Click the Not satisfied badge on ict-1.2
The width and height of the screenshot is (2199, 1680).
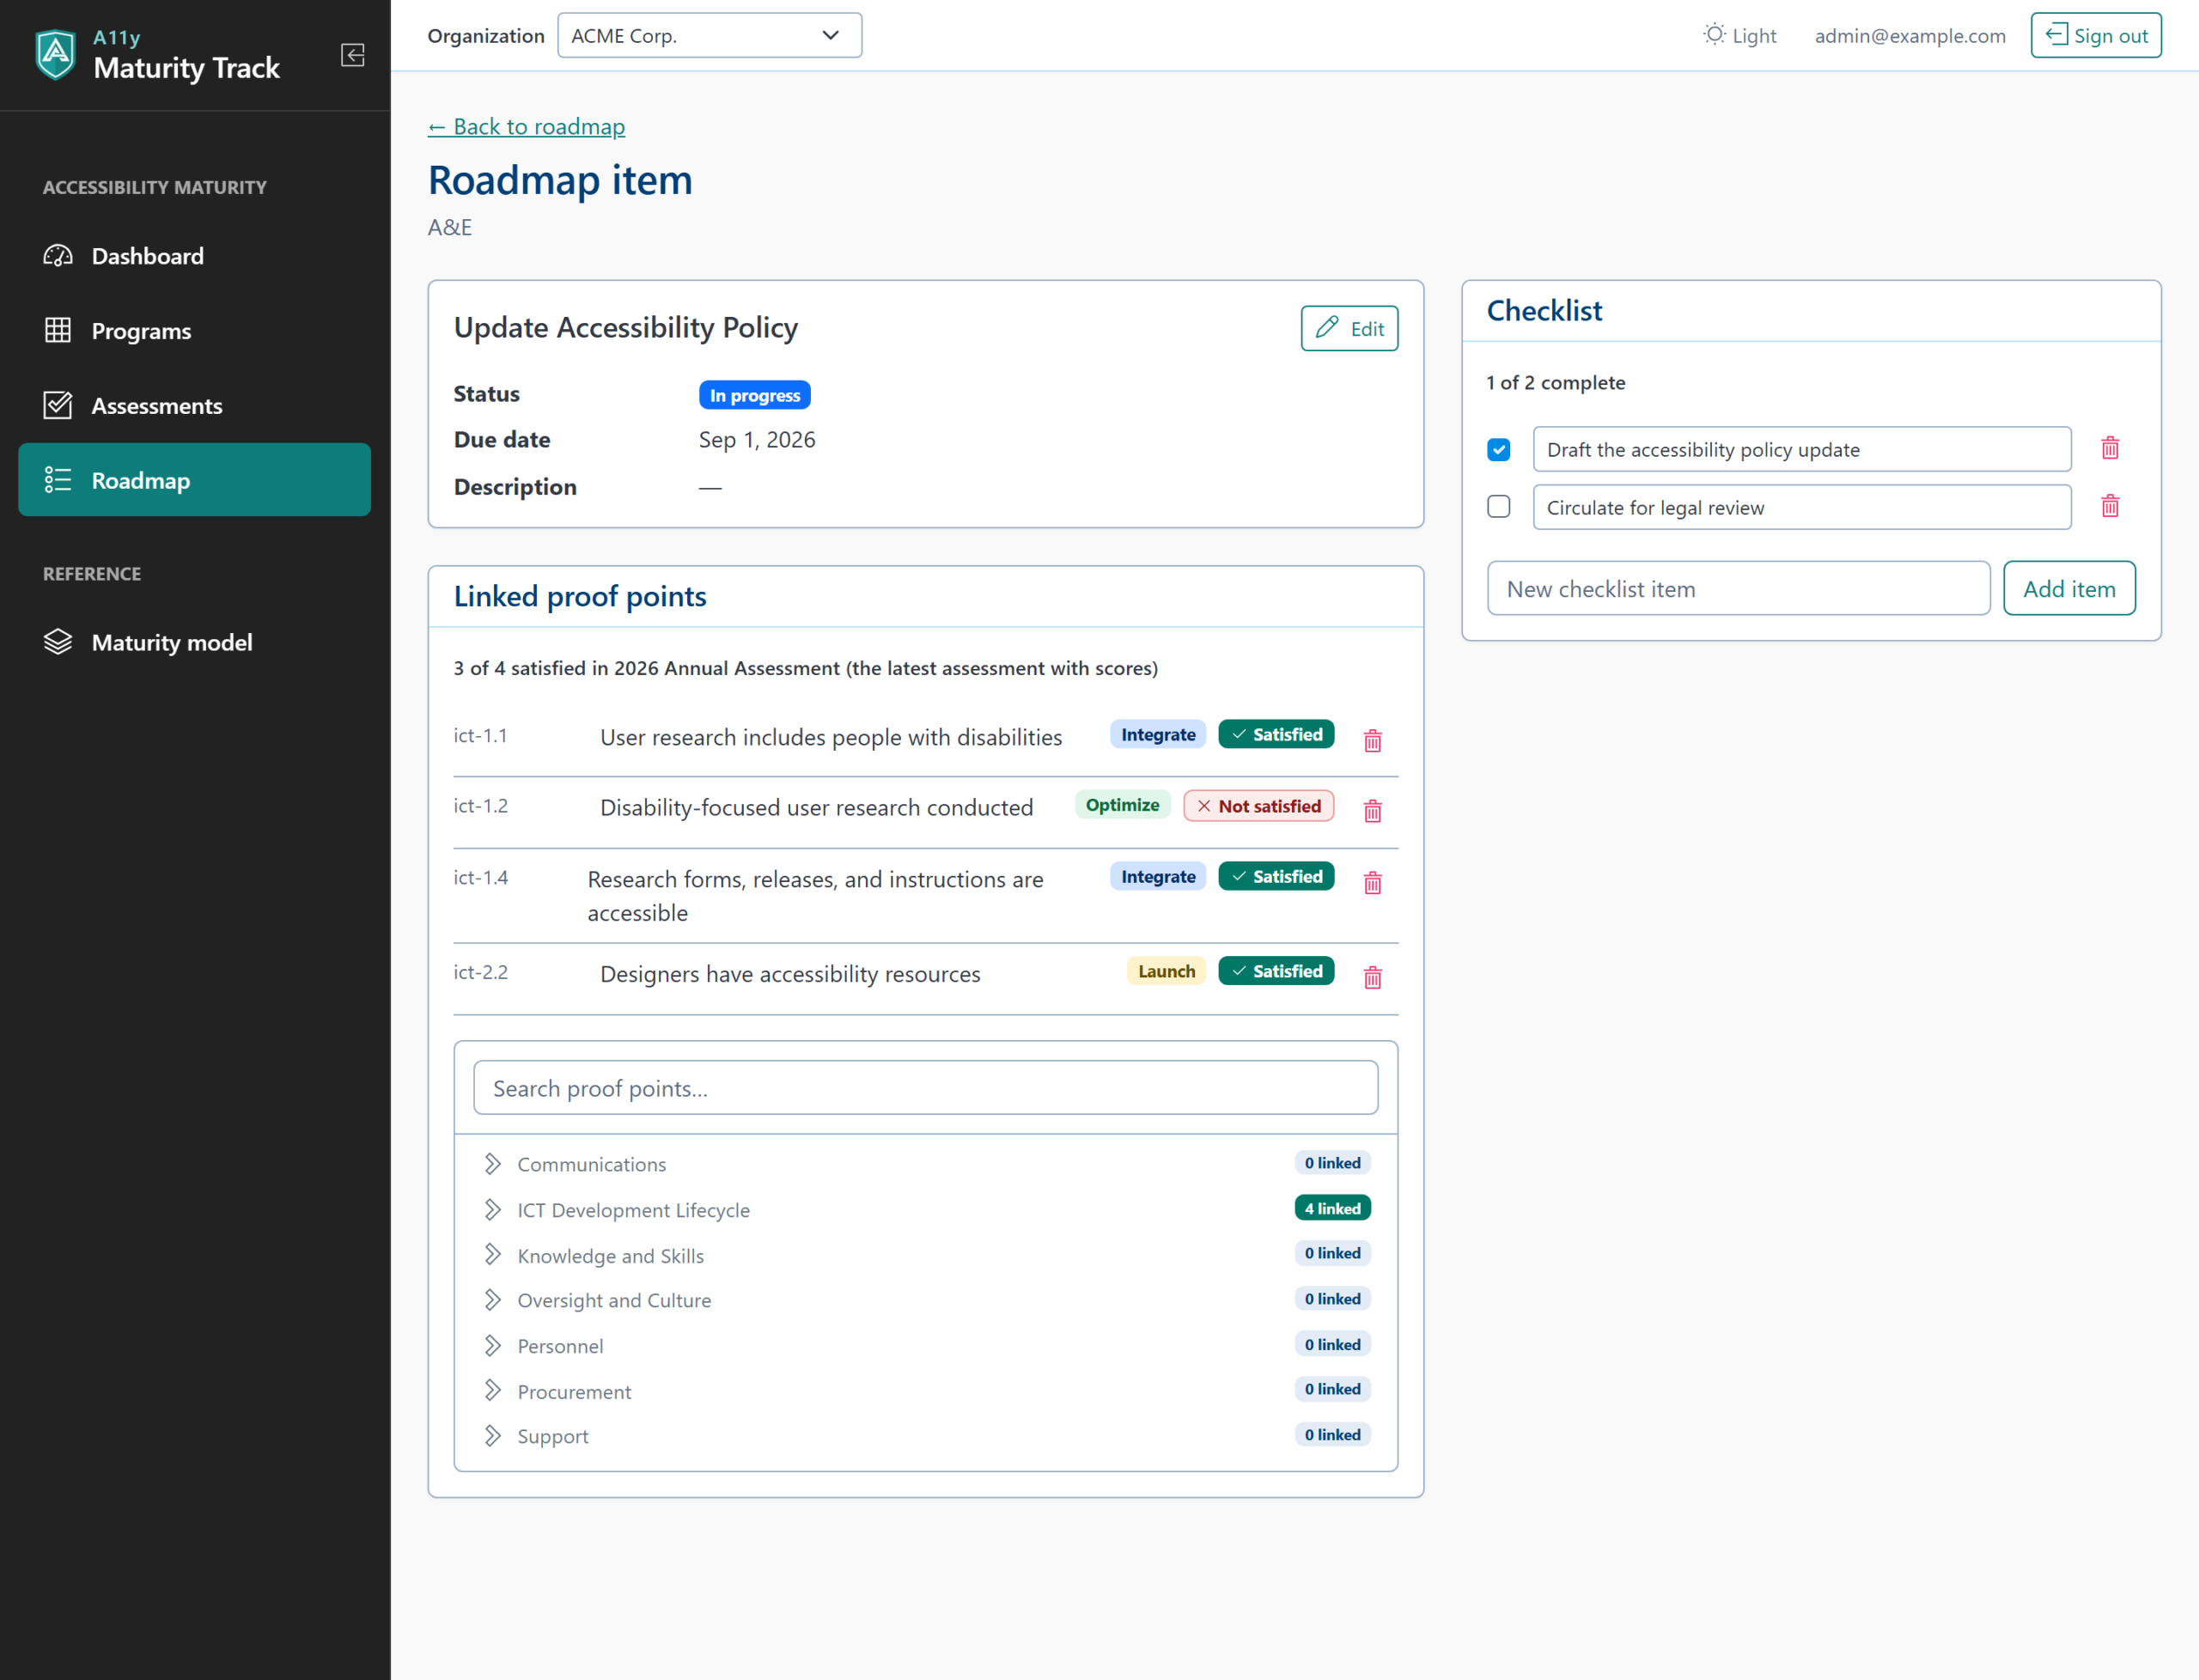1258,806
